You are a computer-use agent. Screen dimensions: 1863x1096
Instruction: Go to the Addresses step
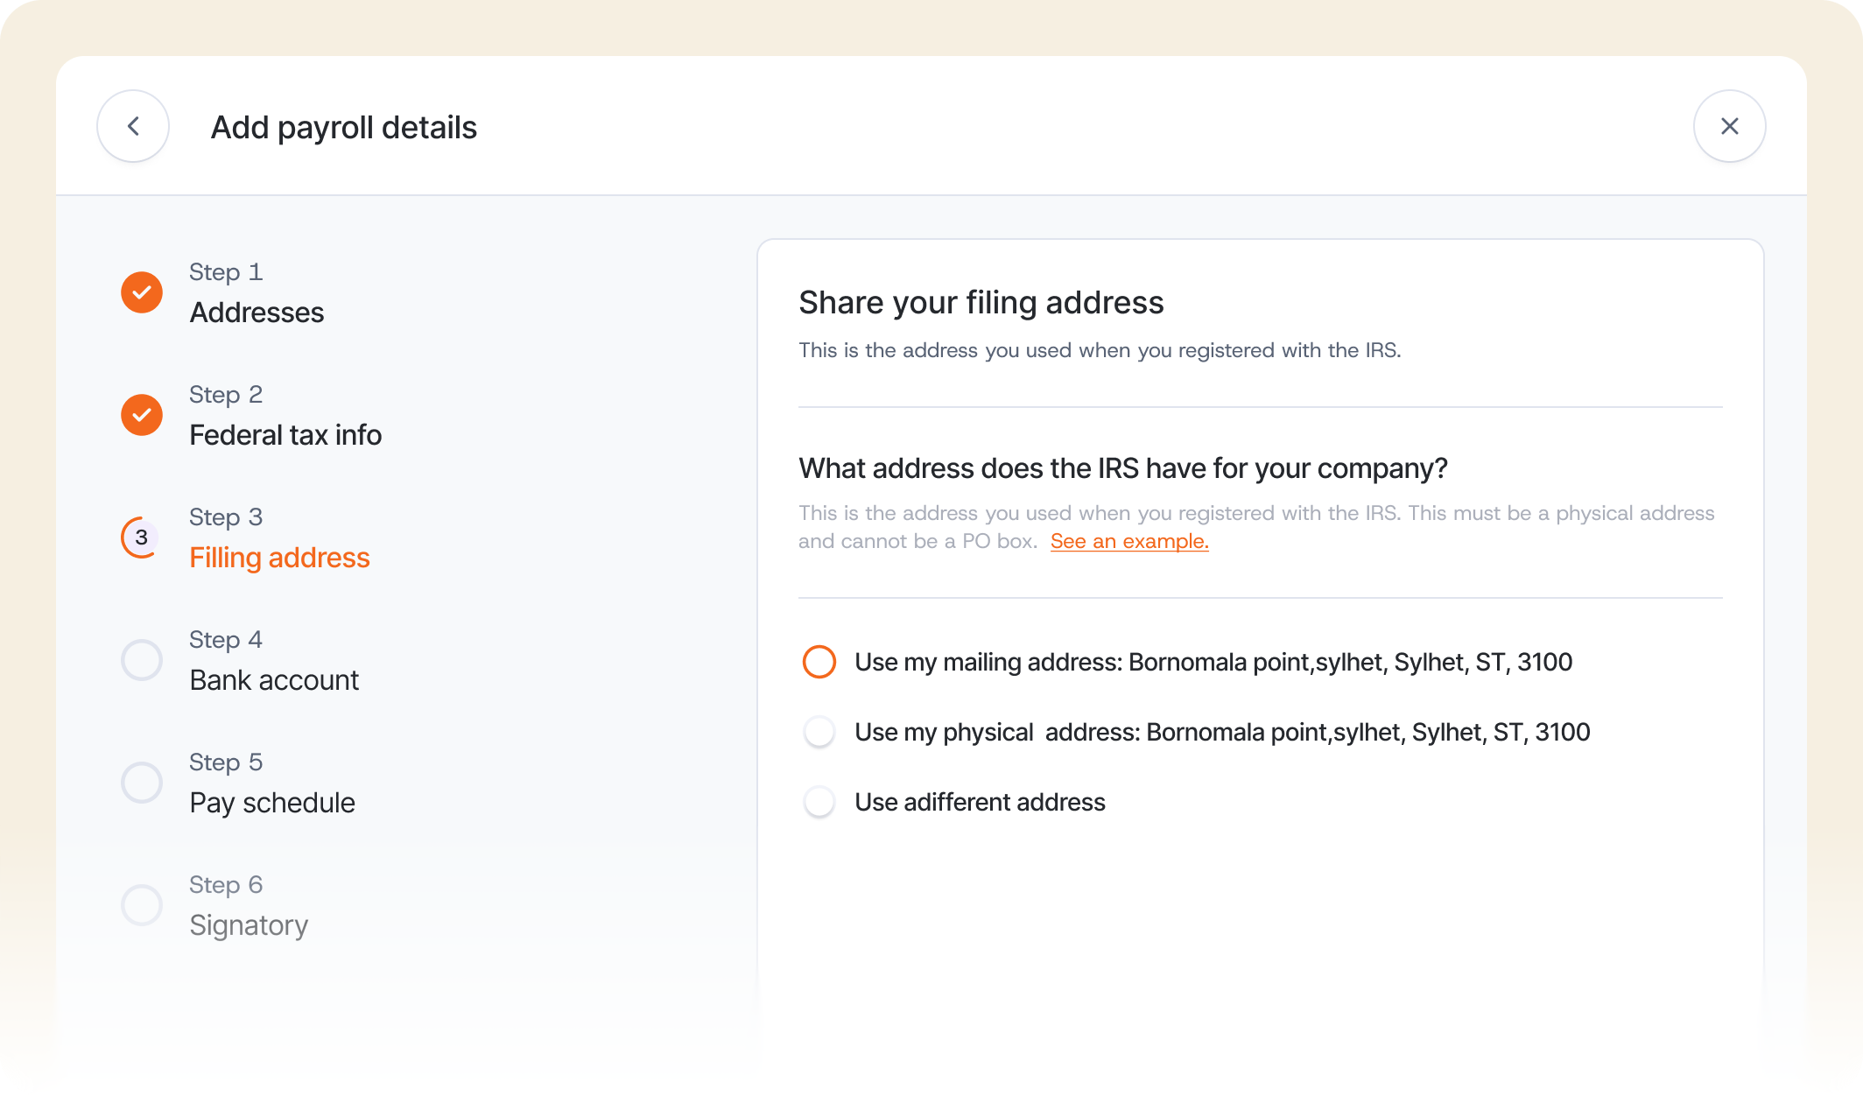[257, 313]
